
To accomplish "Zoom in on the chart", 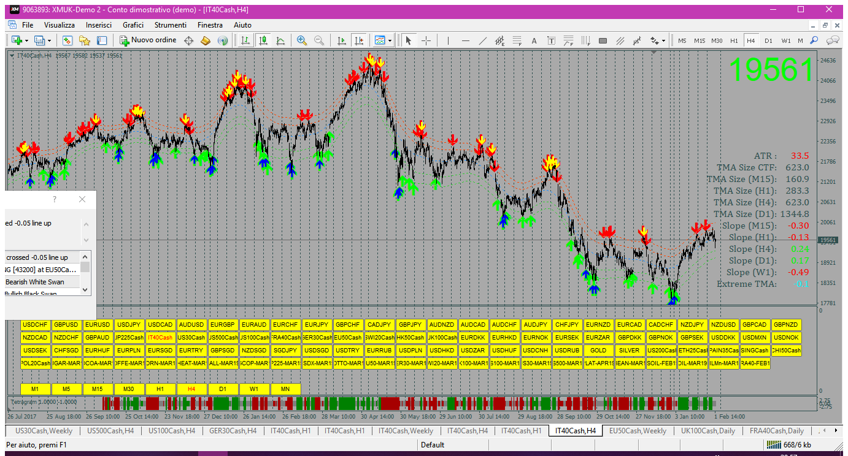I will 302,40.
